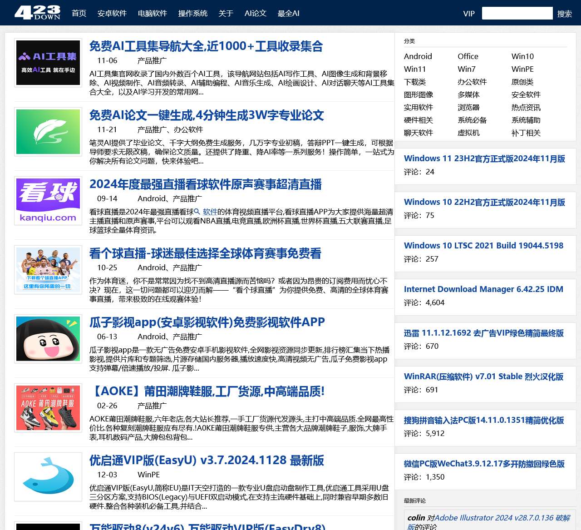Open the AI论文 menu item
The image size is (581, 530).
click(x=256, y=13)
